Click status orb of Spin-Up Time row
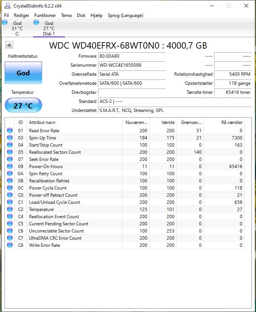This screenshot has width=256, height=312. click(10, 138)
